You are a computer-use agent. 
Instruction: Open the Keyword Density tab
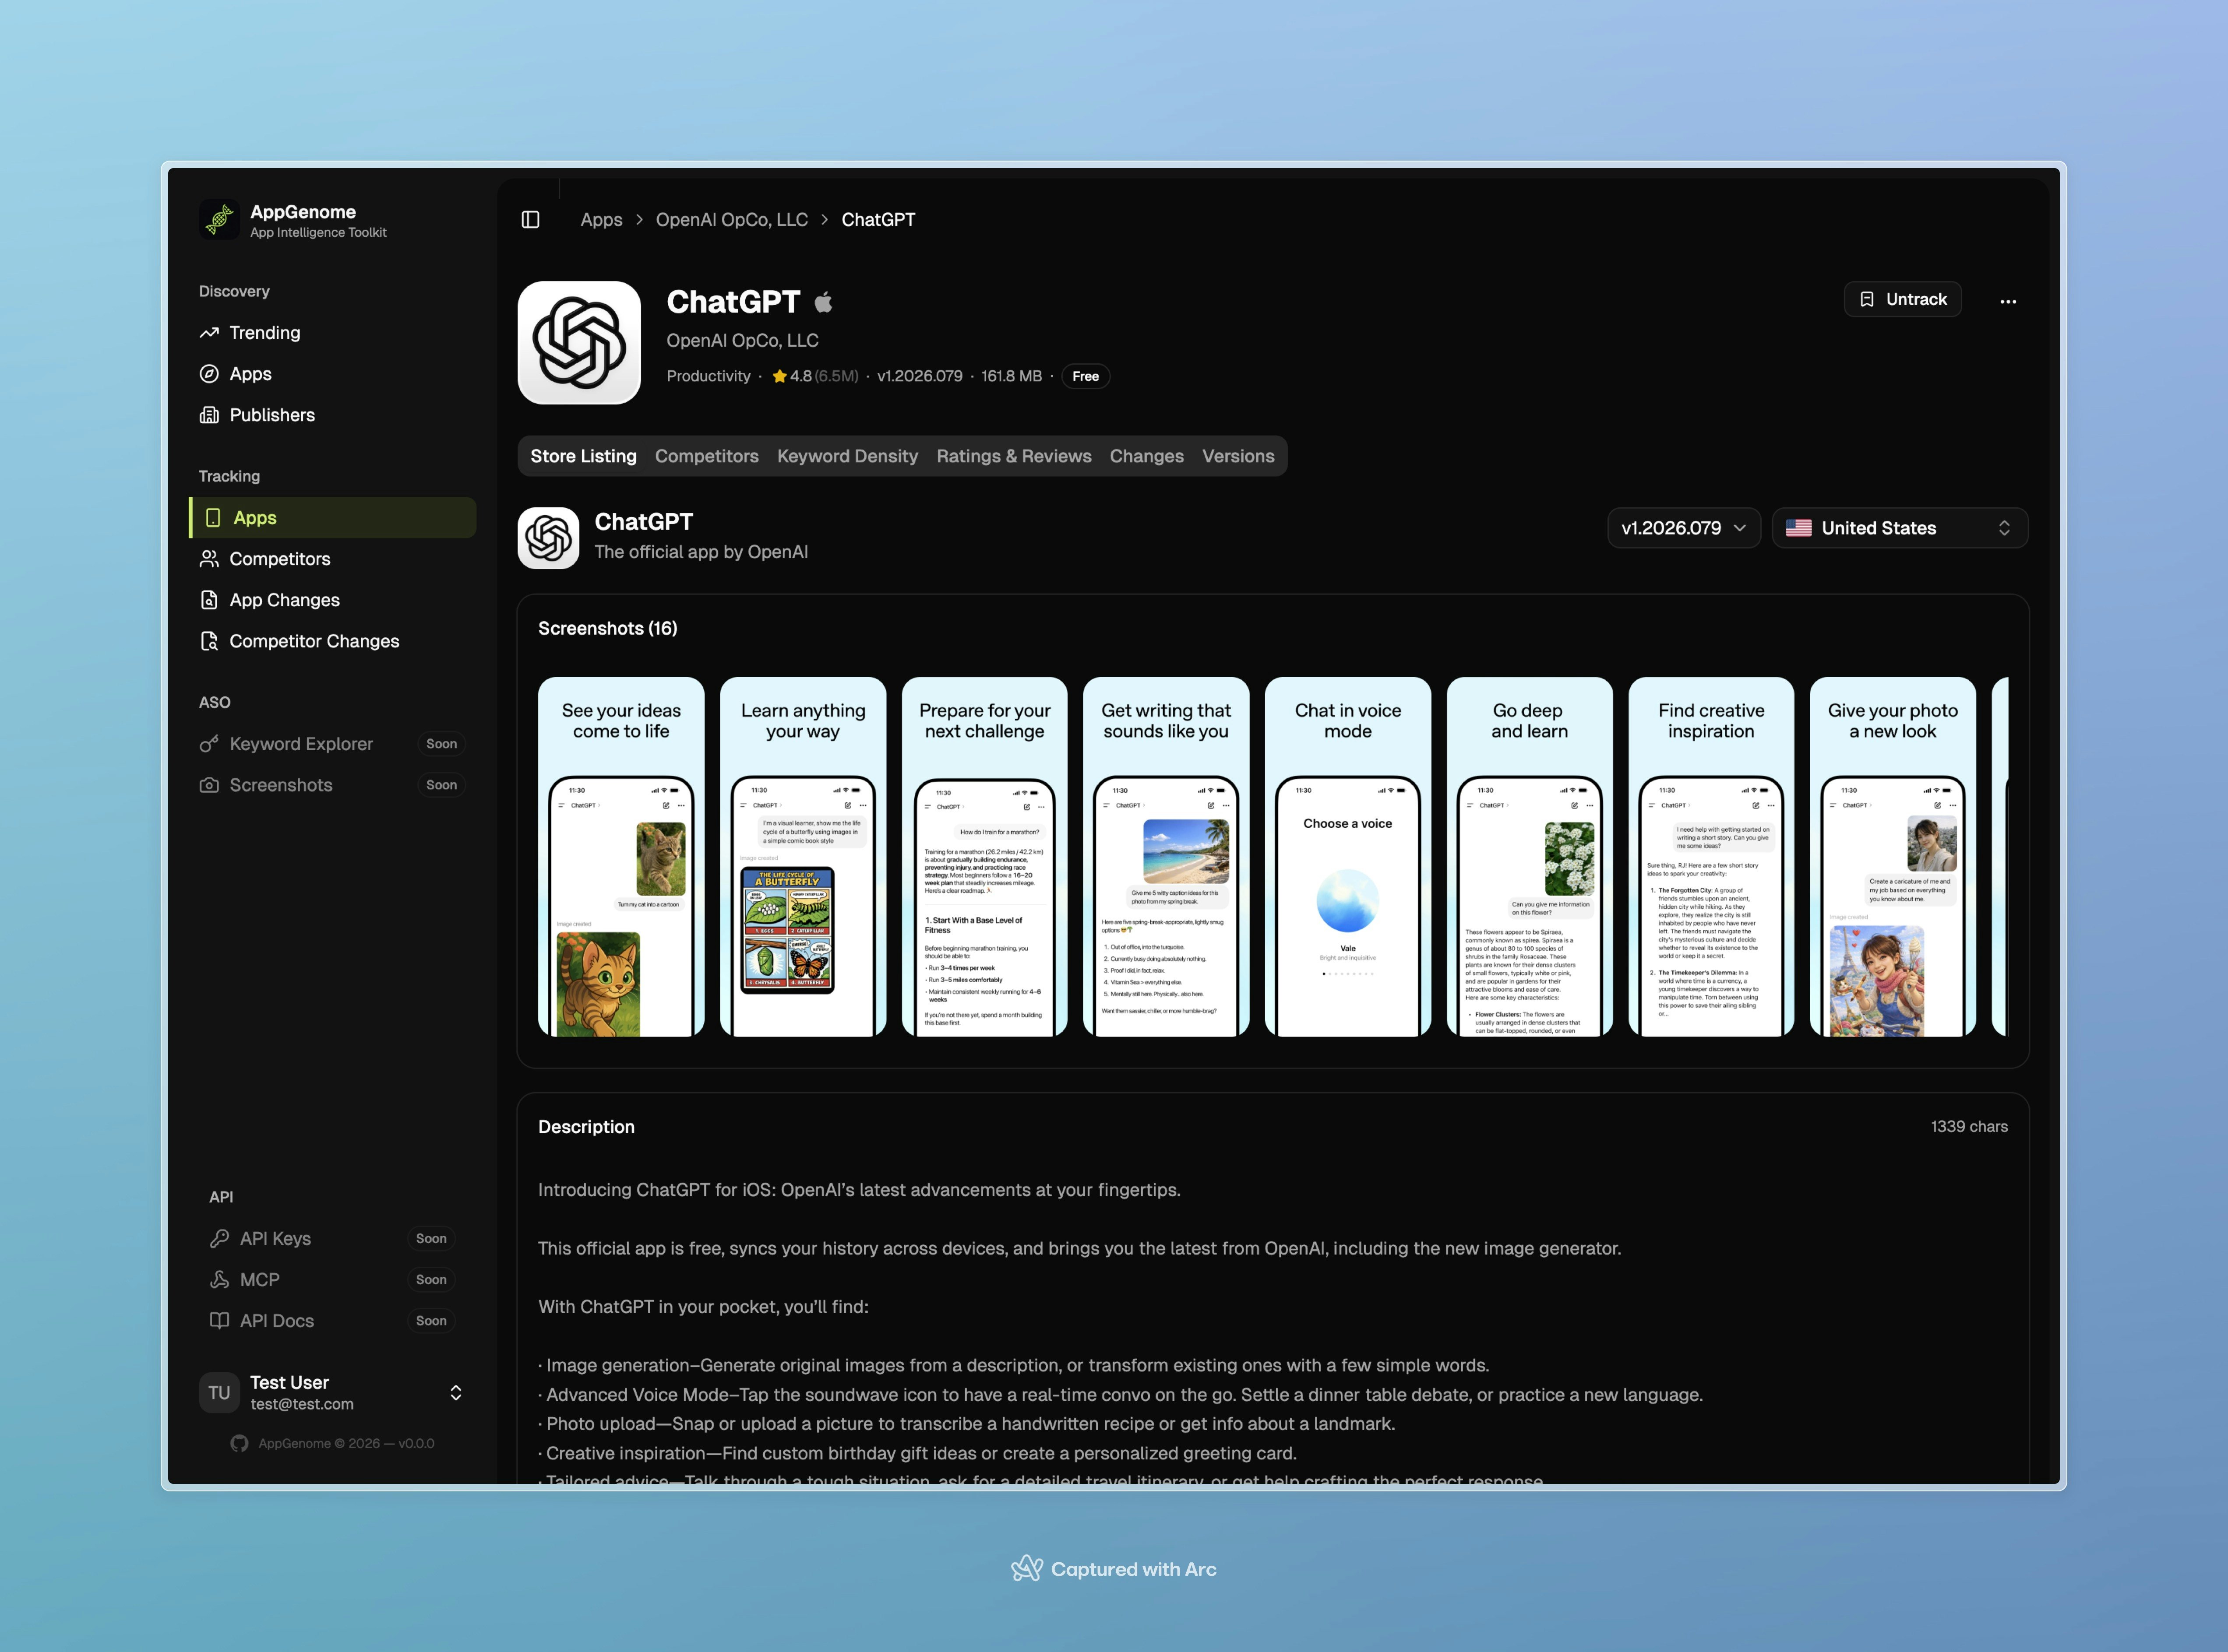click(847, 456)
